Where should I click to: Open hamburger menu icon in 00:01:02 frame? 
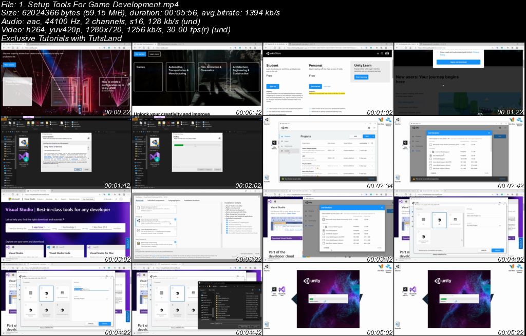pos(378,53)
